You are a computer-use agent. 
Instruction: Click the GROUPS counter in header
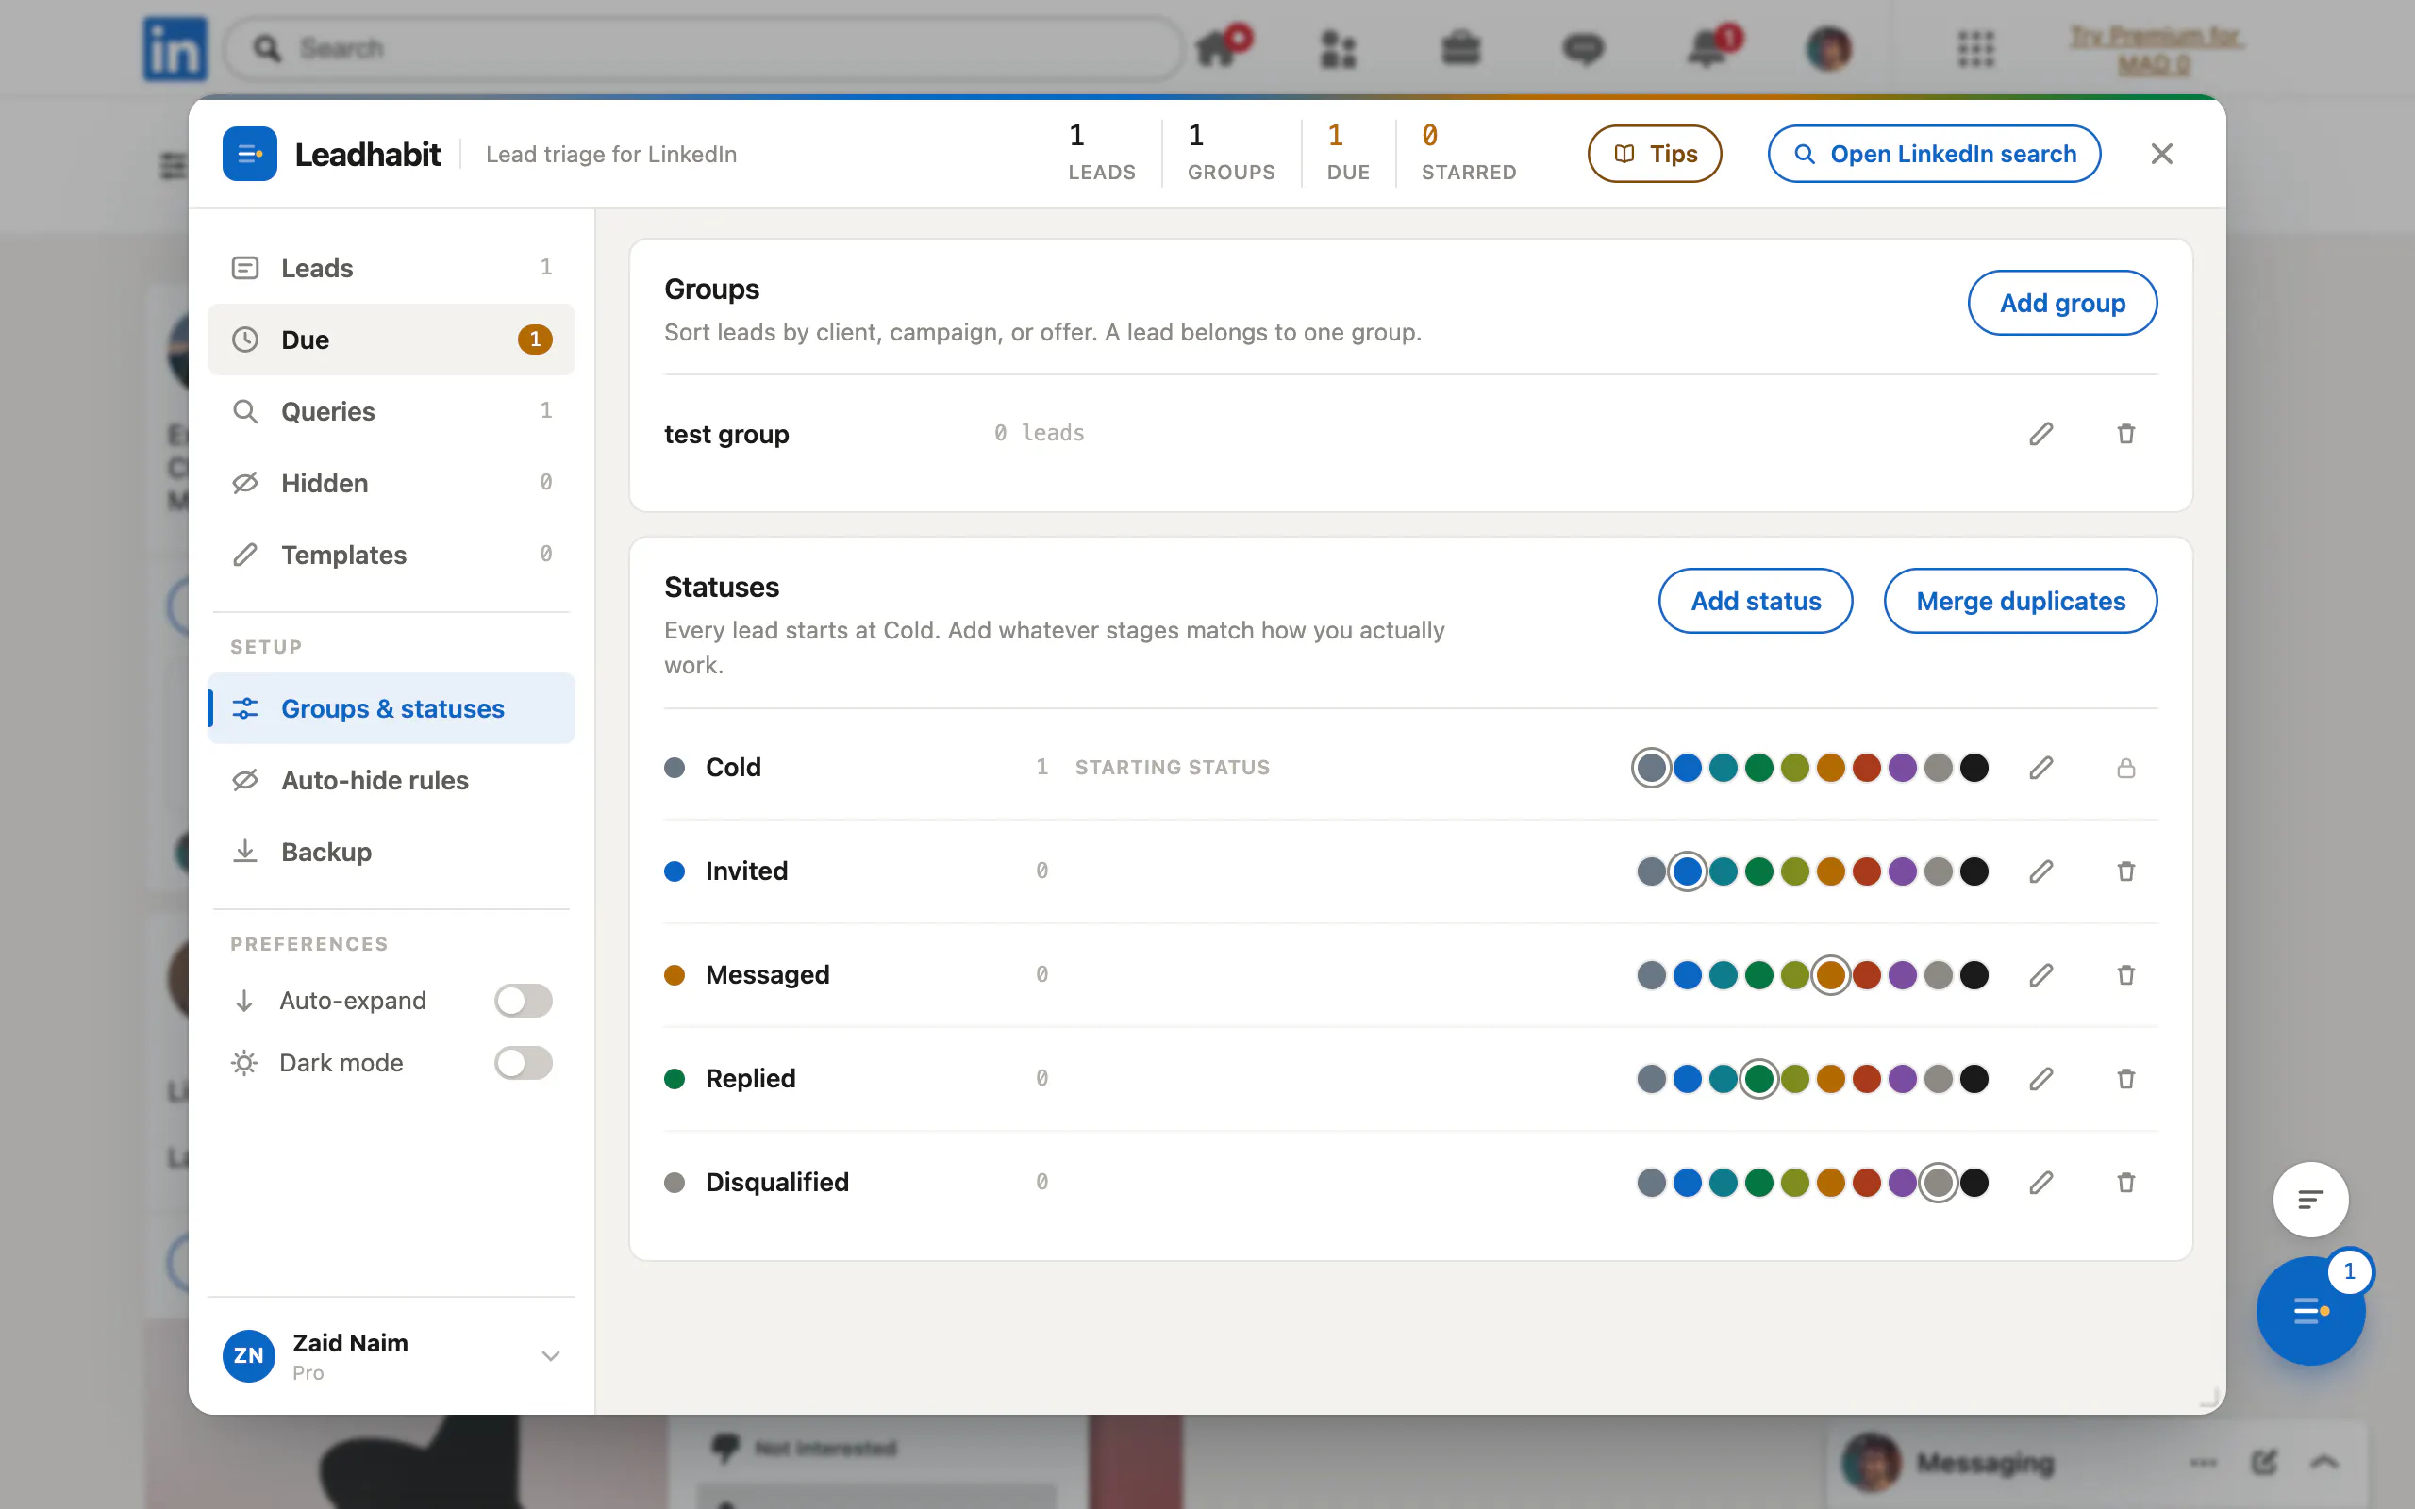coord(1230,153)
